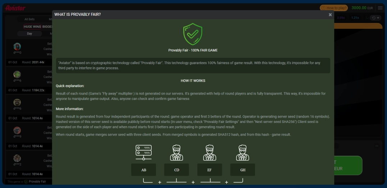Image resolution: width=387 pixels, height=188 pixels.
Task: Click the Quick explanation heading
Action: 70,86
